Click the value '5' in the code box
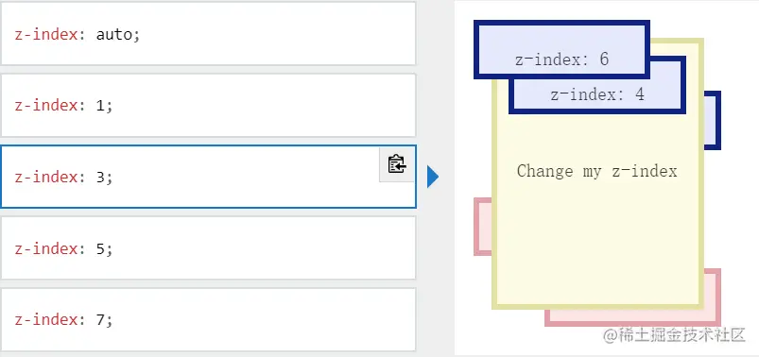 (101, 248)
